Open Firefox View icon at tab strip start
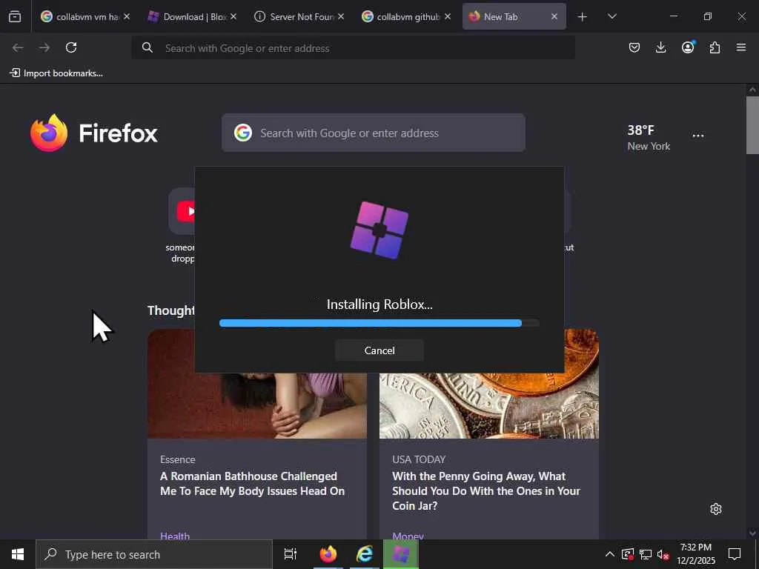 point(15,16)
